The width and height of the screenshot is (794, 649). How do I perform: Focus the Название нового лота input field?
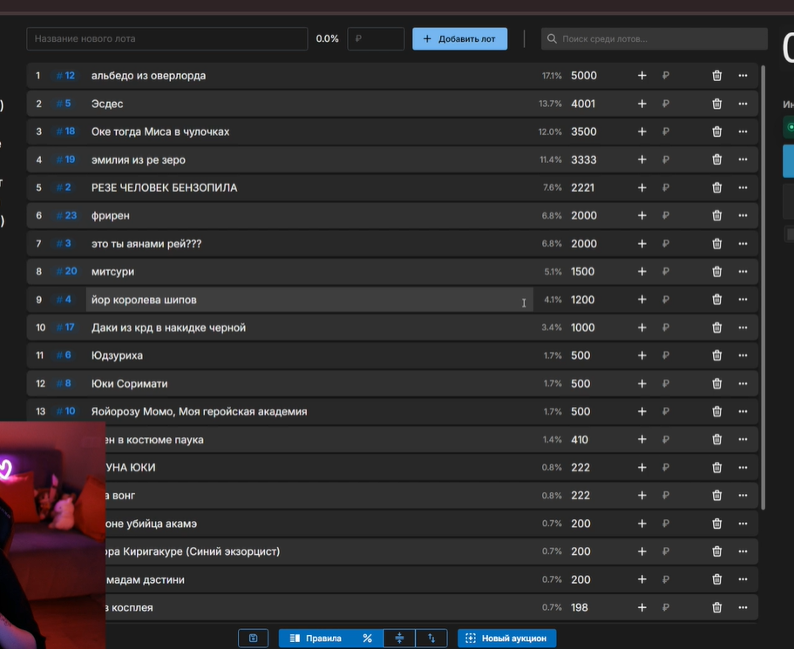[x=167, y=39]
